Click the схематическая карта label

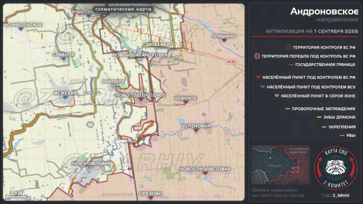pos(123,9)
